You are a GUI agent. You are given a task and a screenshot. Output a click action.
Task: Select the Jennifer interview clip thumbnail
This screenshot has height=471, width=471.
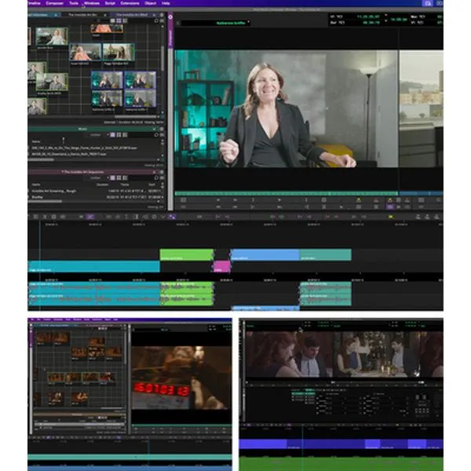tap(52, 36)
